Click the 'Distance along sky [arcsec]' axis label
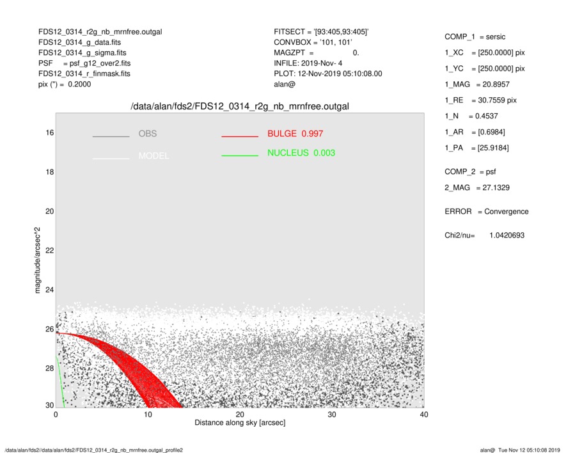 tap(240, 423)
